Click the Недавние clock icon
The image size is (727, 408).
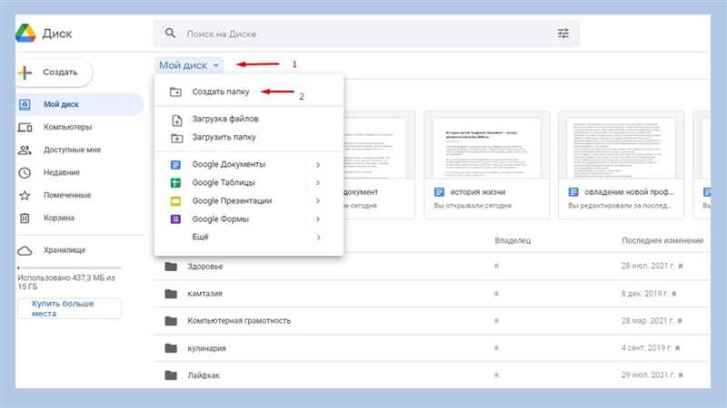[x=25, y=172]
